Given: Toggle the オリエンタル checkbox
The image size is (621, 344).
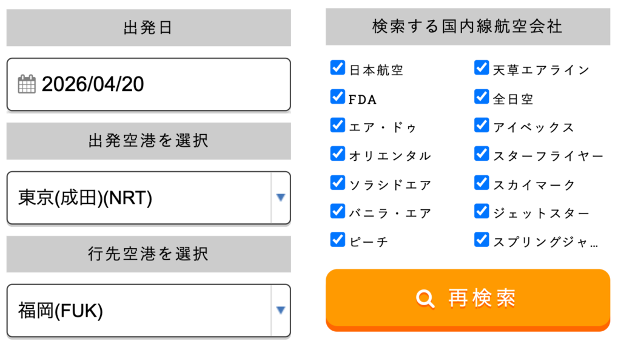Looking at the screenshot, I should click(338, 153).
